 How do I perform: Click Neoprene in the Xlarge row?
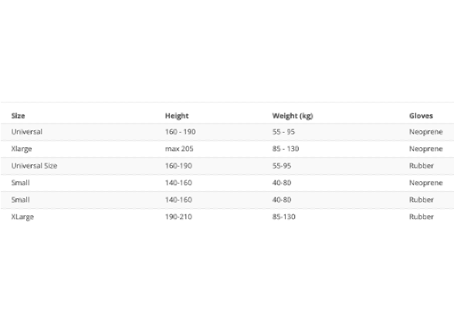click(x=425, y=149)
